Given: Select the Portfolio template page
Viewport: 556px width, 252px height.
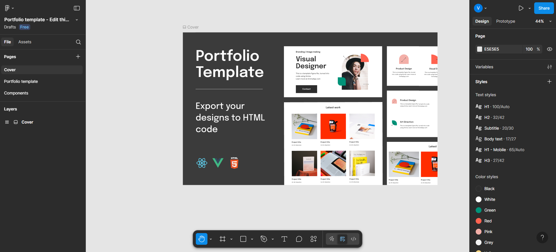Looking at the screenshot, I should click(21, 81).
